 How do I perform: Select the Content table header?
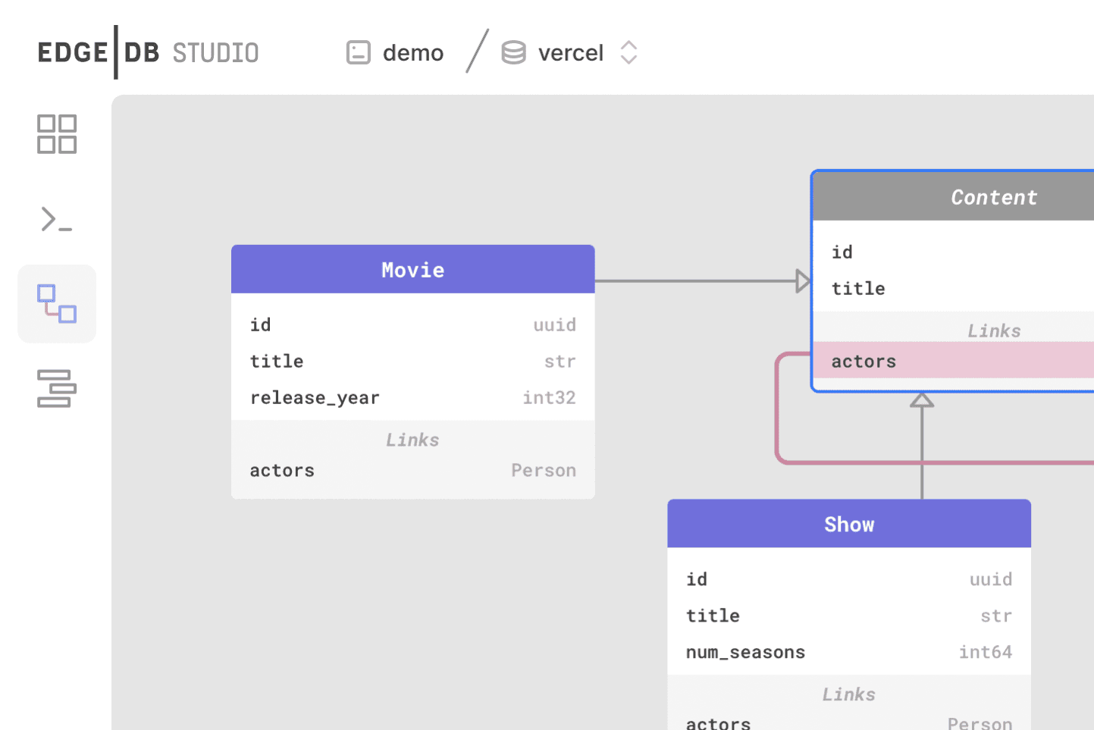point(993,196)
